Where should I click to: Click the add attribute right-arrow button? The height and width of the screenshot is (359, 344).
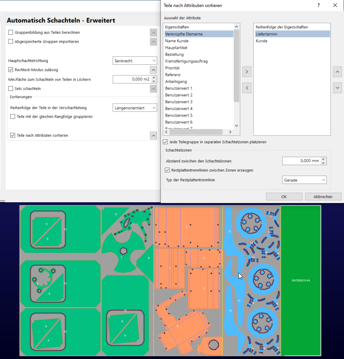[247, 71]
